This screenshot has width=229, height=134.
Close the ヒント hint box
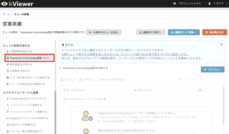[221, 44]
